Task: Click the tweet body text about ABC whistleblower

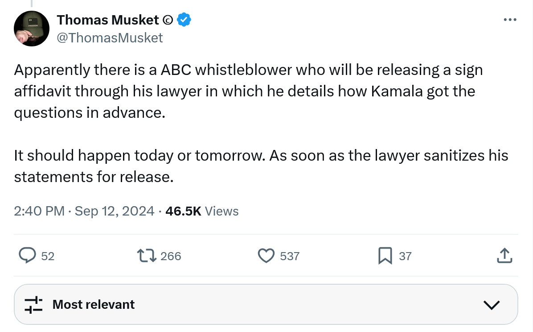Action: (248, 91)
